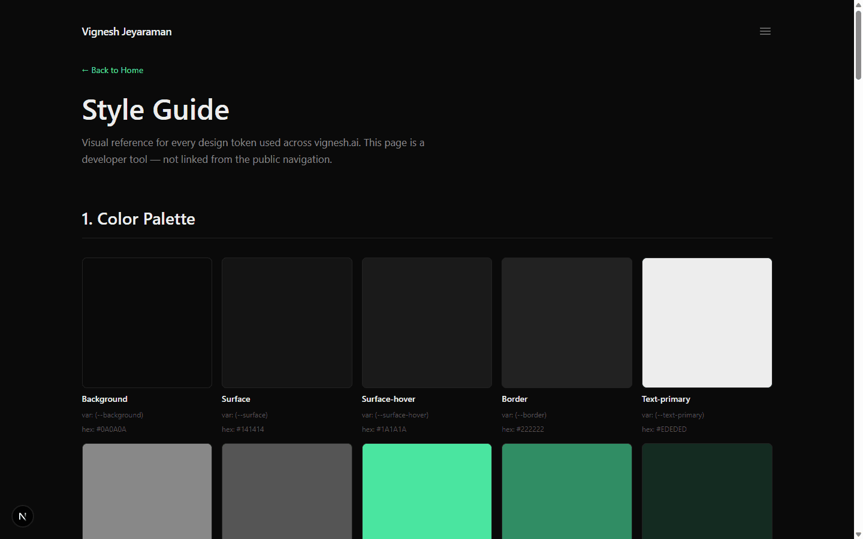Follow the Back to Home link
The width and height of the screenshot is (863, 539).
(117, 70)
